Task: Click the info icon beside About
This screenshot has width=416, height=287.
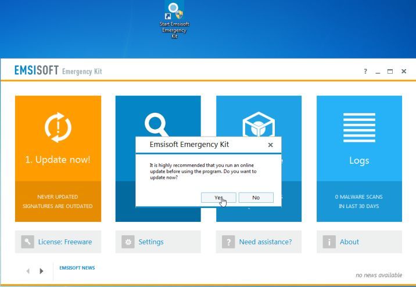Action: pyautogui.click(x=329, y=242)
